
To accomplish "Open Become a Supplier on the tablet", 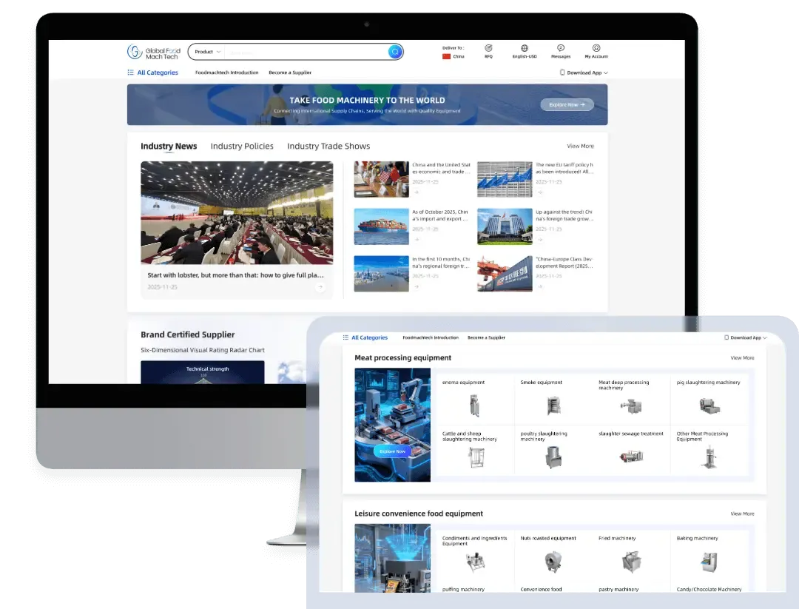I will 486,337.
